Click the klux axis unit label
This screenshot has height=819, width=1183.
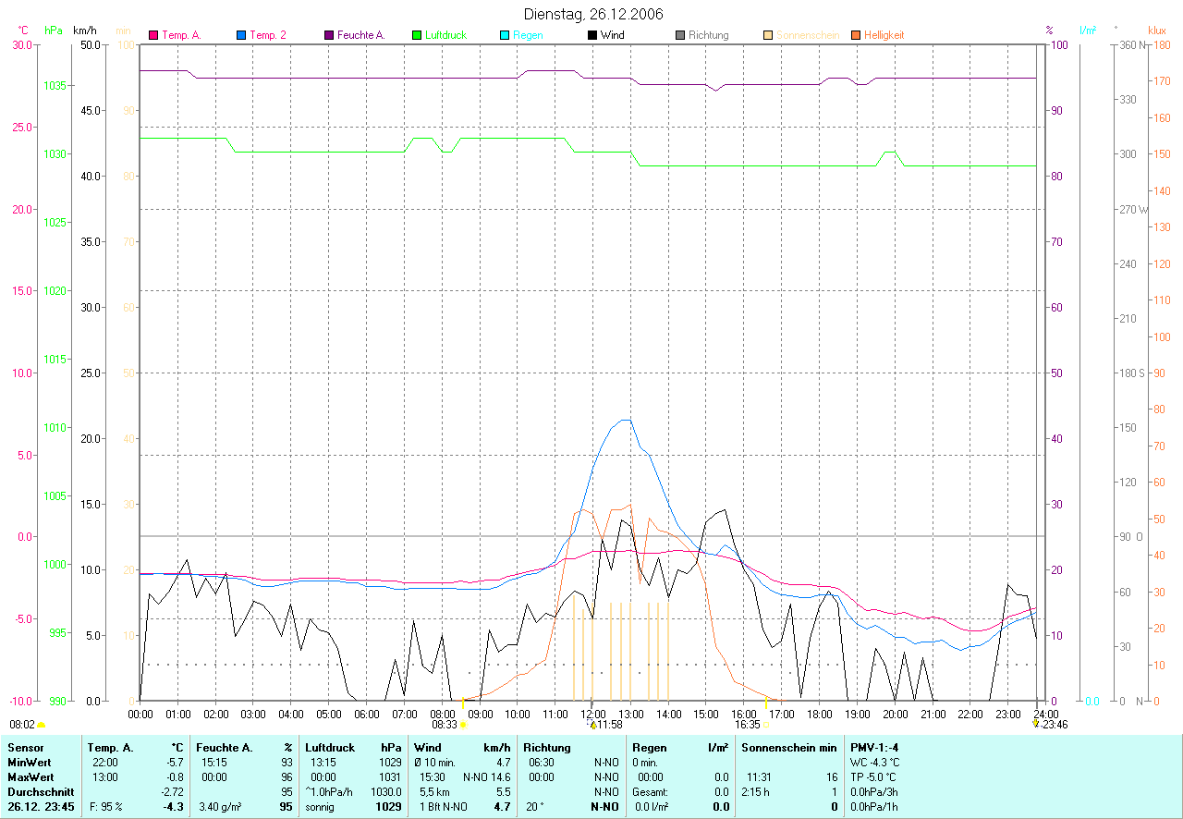point(1156,30)
